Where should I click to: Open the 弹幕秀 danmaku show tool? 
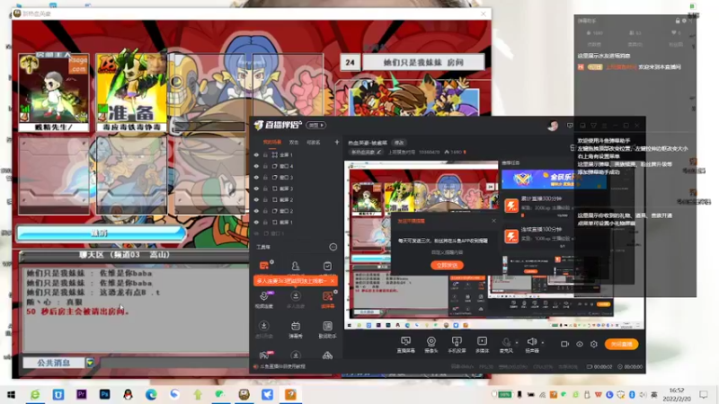[296, 329]
